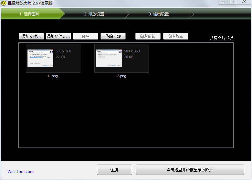This screenshot has height=180, width=252.
Task: Start batch resizing with 点击这里开始批量缩放图片
Action: point(190,170)
